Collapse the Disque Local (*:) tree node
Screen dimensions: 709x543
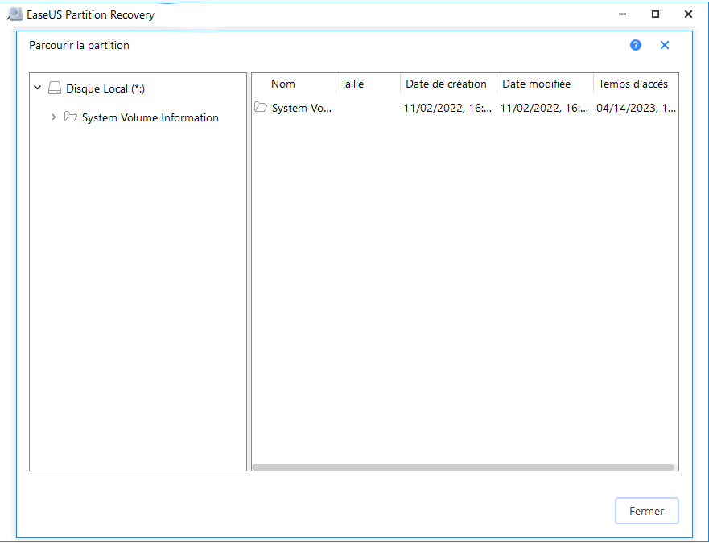click(38, 88)
